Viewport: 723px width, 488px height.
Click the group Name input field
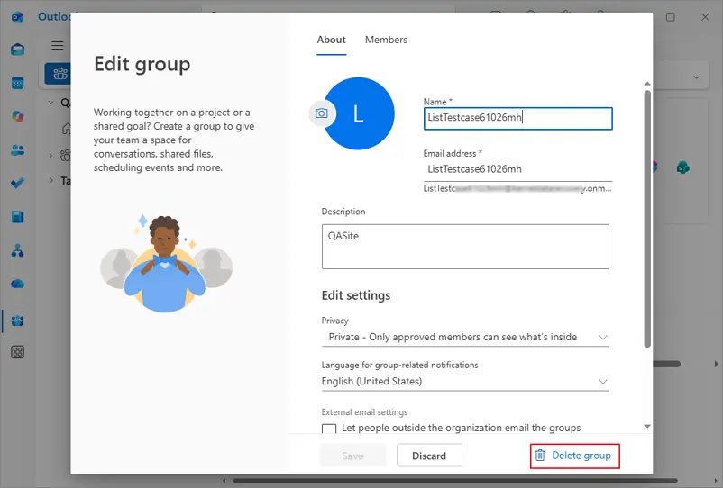coord(517,118)
